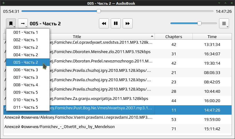
Task: Click the playback position slider handle
Action: (x=99, y=11)
